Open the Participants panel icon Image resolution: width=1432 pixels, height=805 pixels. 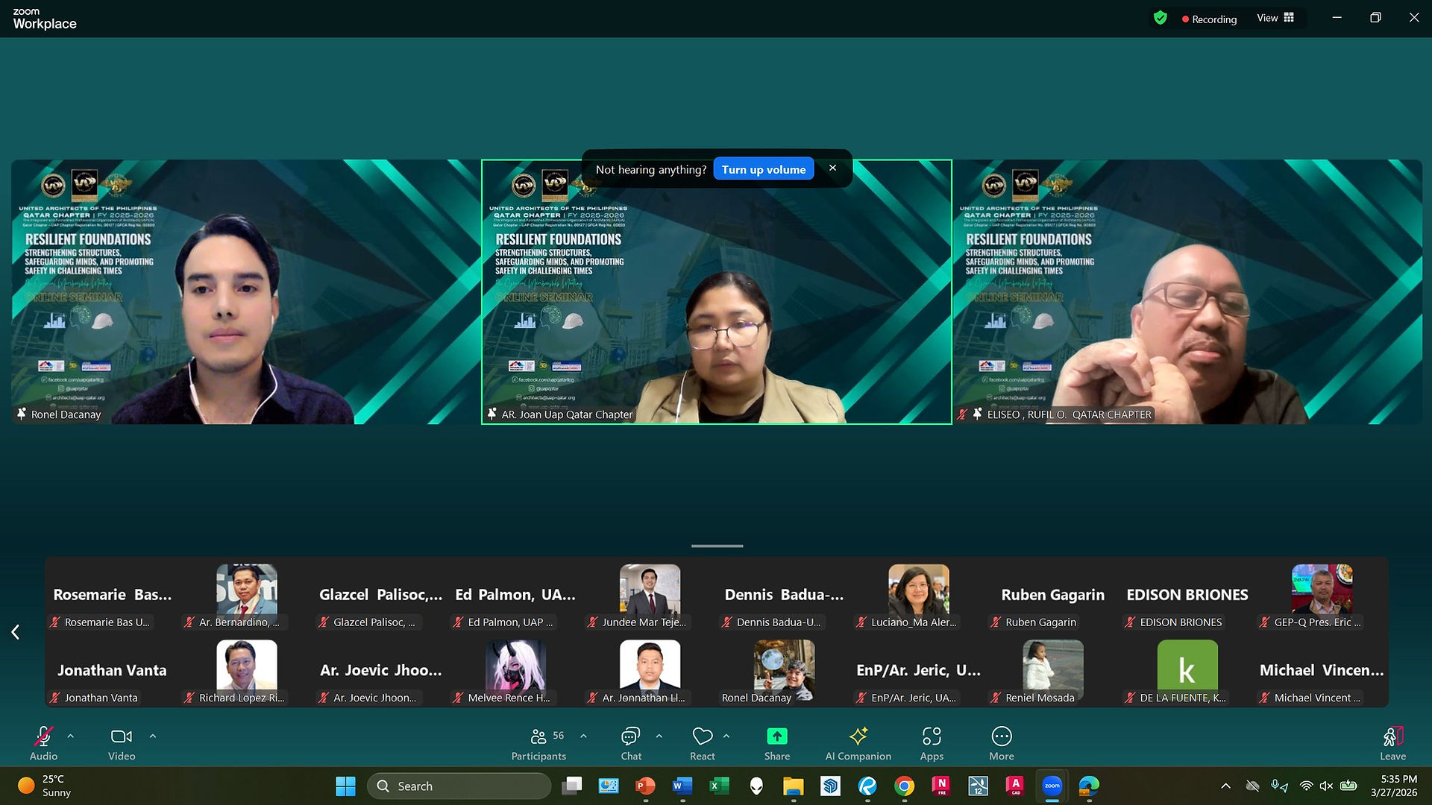pos(538,736)
